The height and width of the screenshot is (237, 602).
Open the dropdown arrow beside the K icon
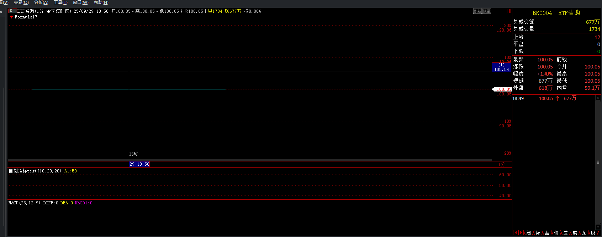pos(15,11)
